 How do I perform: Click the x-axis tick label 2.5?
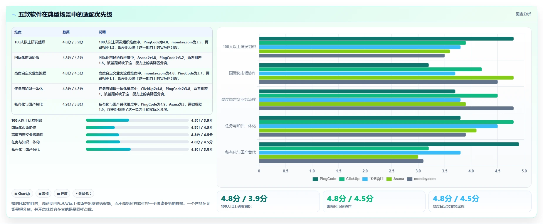391,171
